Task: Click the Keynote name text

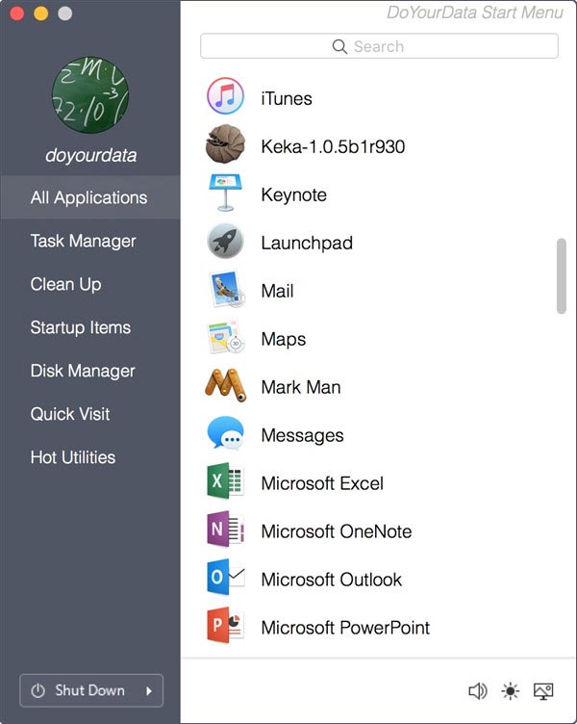Action: click(x=294, y=194)
